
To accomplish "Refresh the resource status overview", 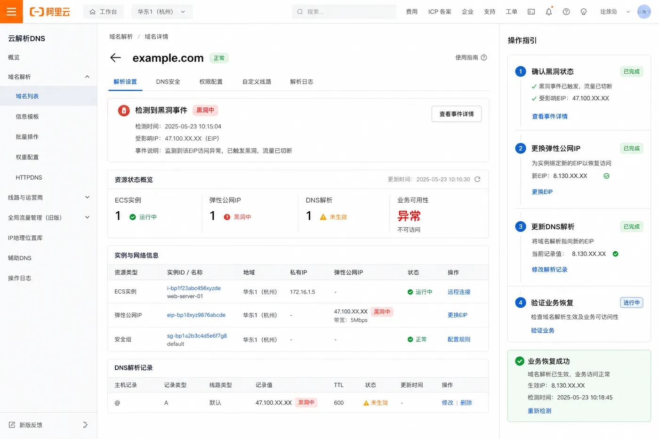I will tap(477, 179).
